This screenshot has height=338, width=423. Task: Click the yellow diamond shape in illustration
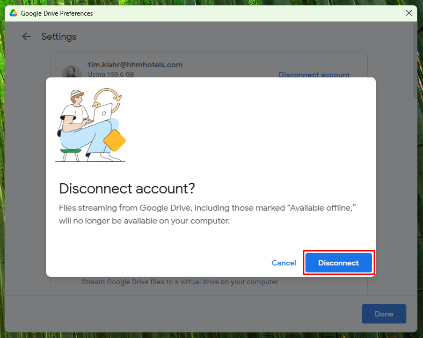point(114,141)
